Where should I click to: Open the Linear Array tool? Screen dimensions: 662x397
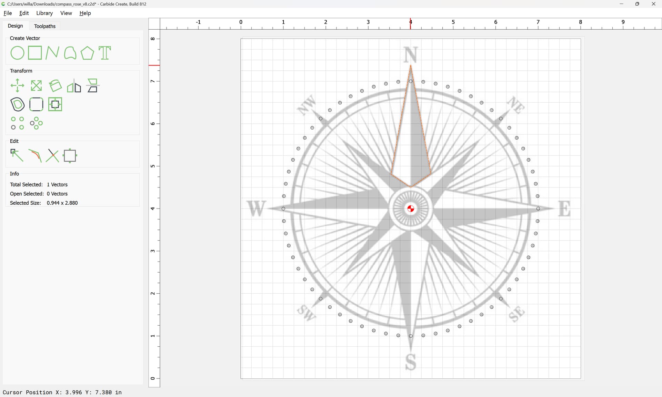click(17, 123)
